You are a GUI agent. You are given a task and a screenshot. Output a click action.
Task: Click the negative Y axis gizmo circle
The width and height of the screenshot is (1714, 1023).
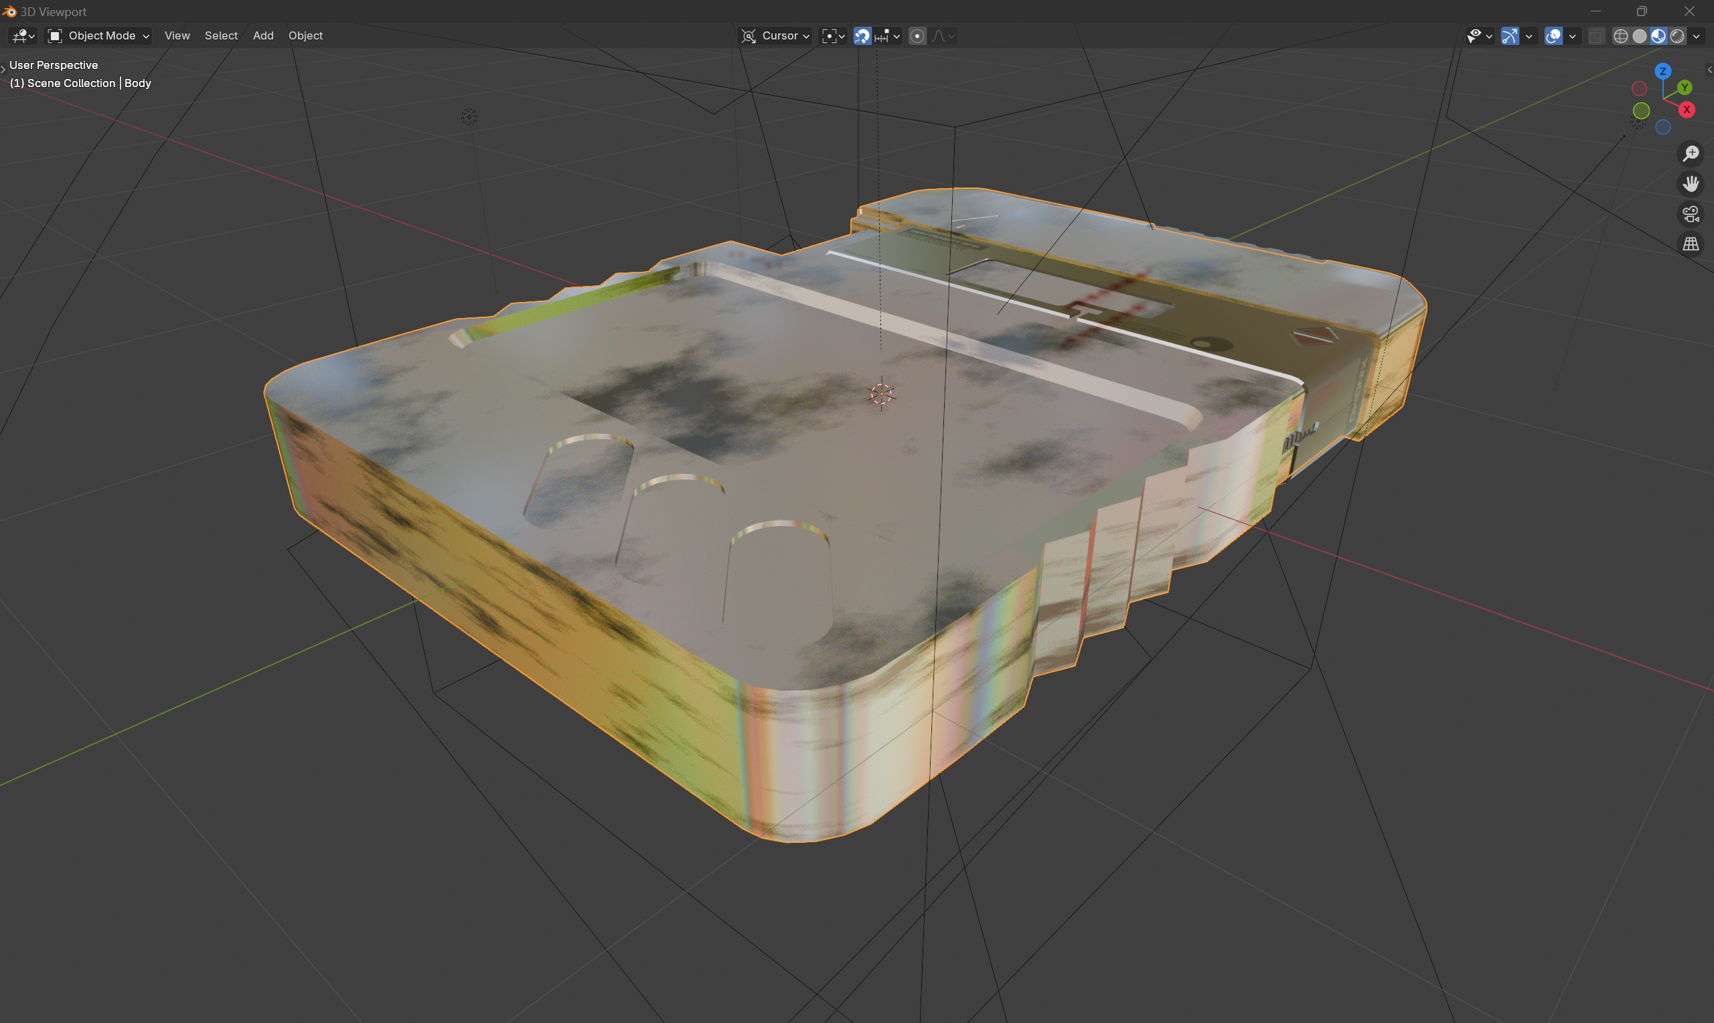click(1641, 110)
